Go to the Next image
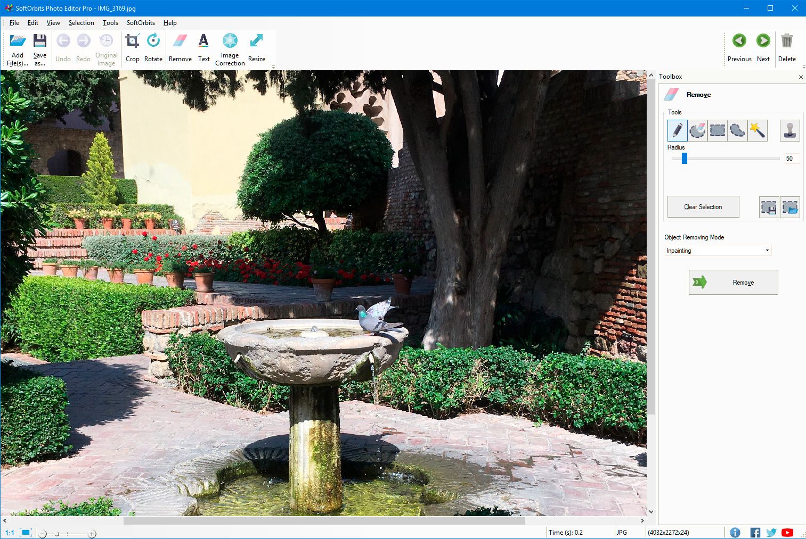 pos(763,48)
